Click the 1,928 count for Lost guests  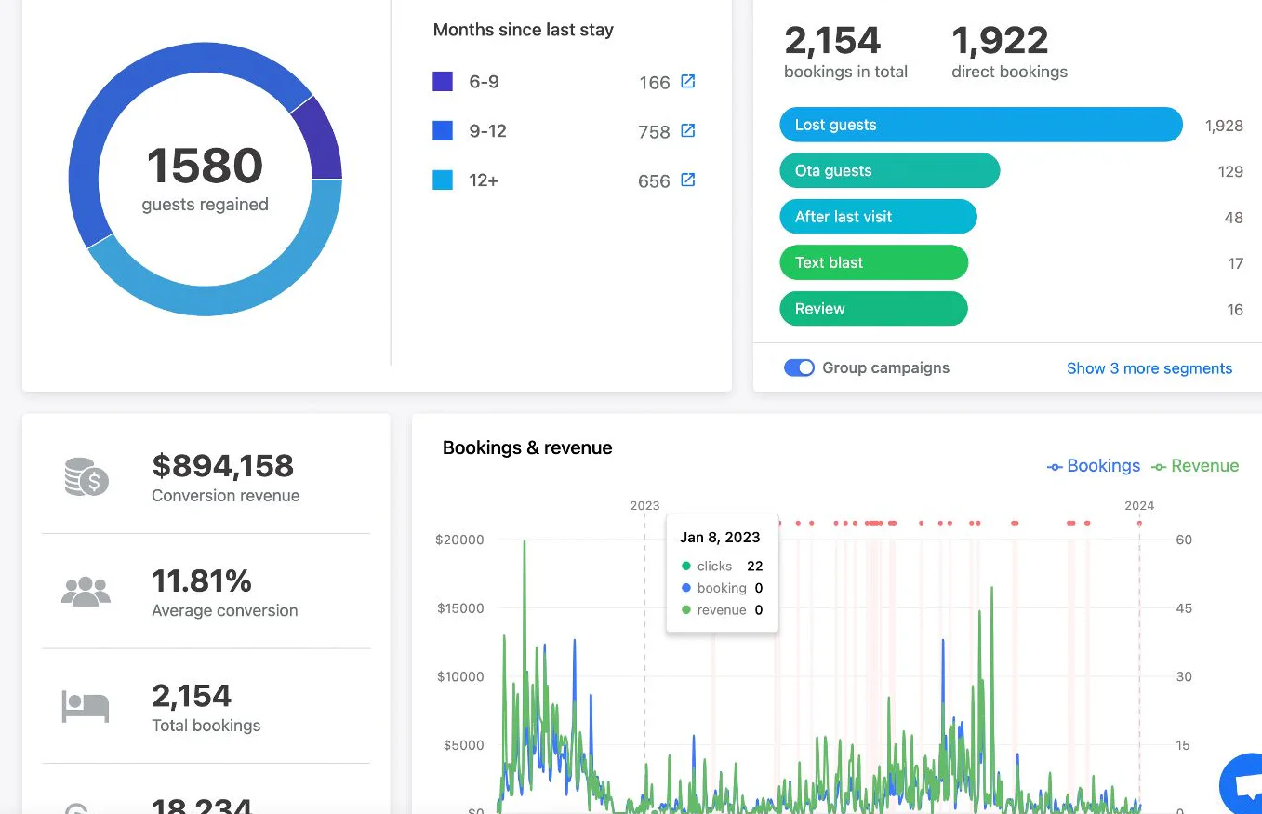point(1224,126)
